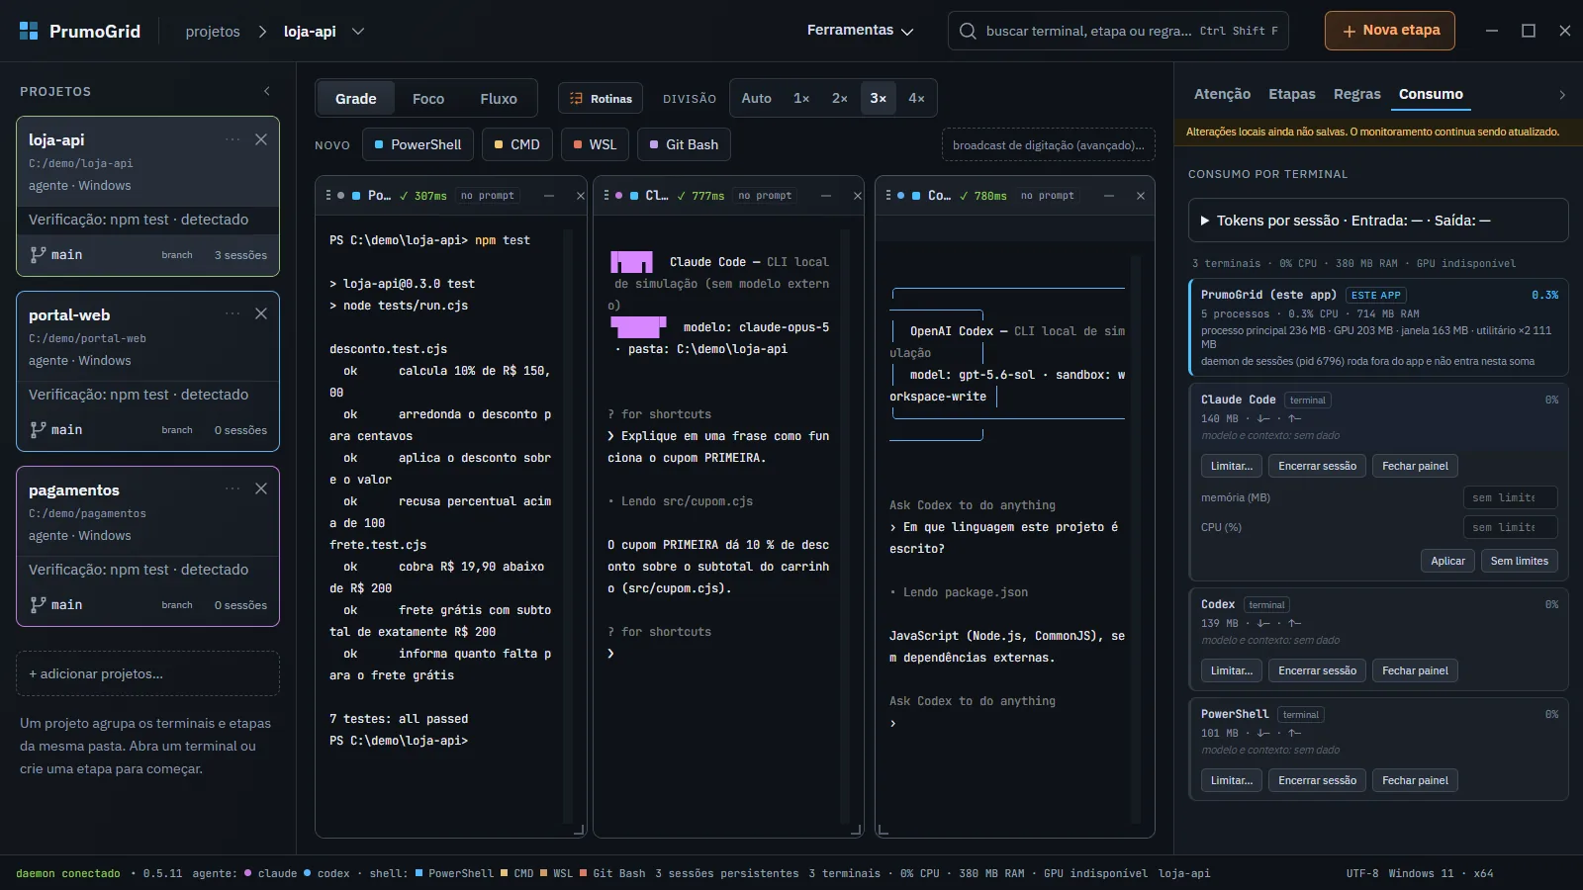Close the Codex terminal pane
This screenshot has height=890, width=1583.
click(x=1141, y=196)
